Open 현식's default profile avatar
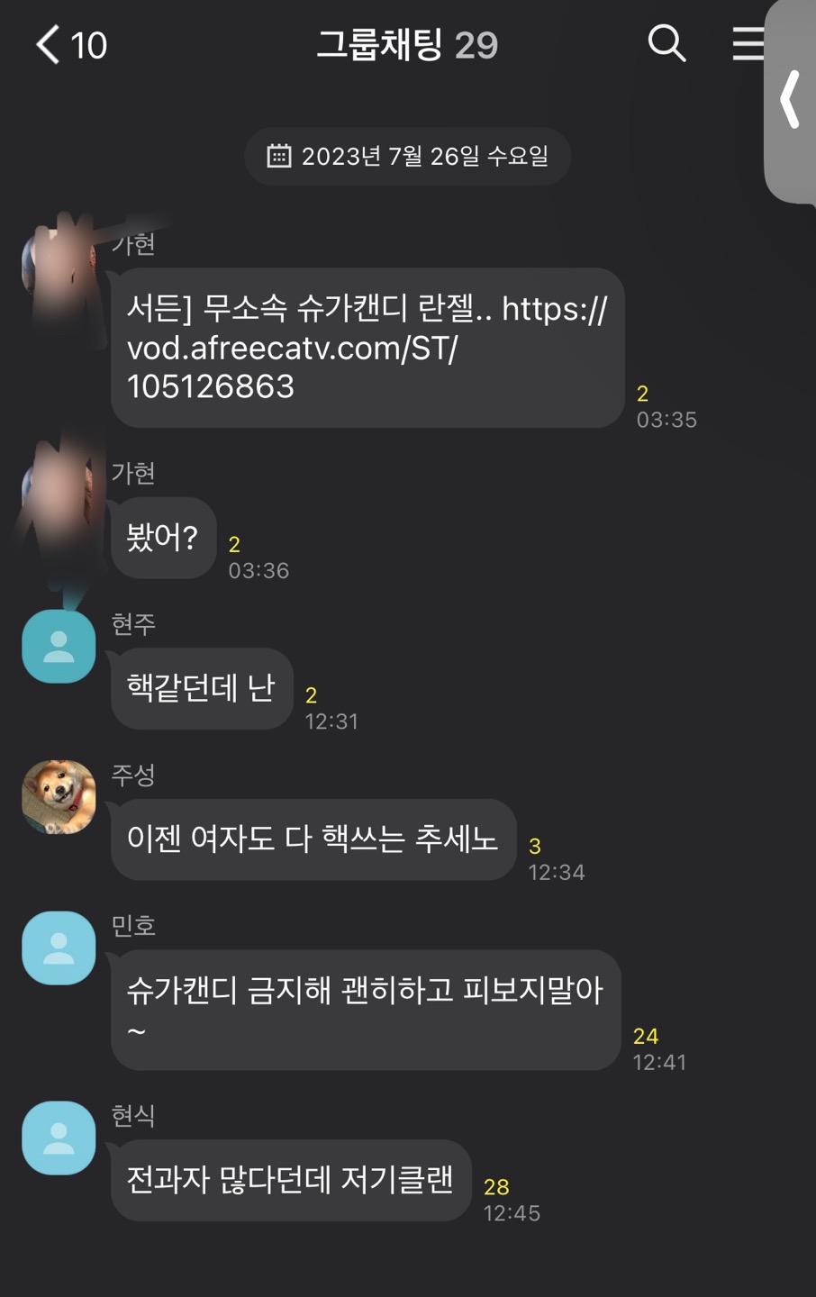816x1297 pixels. [x=59, y=1138]
